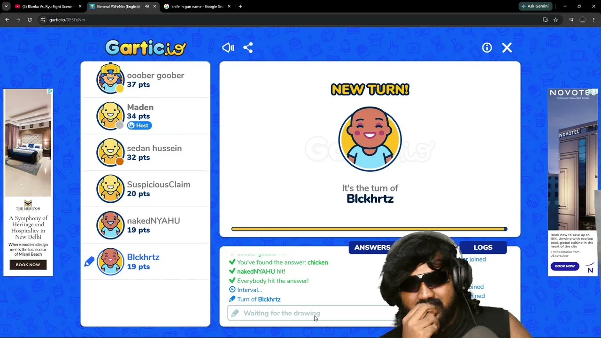Minimize the Chrome window
Screen dimensions: 601x338
point(565,7)
